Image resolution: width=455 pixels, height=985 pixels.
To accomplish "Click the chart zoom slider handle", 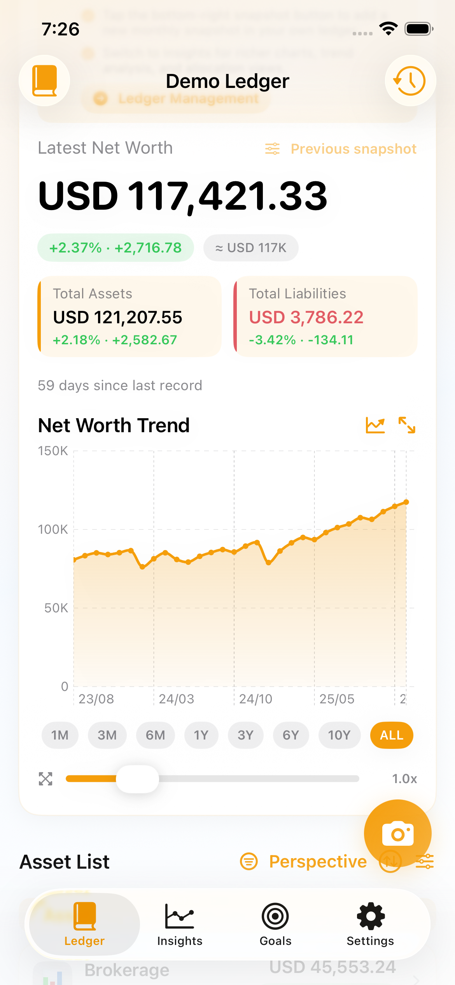I will [x=137, y=779].
